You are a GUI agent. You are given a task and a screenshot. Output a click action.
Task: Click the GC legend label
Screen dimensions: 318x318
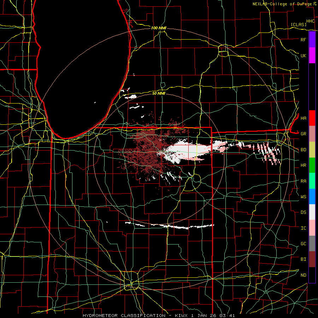[303, 244]
